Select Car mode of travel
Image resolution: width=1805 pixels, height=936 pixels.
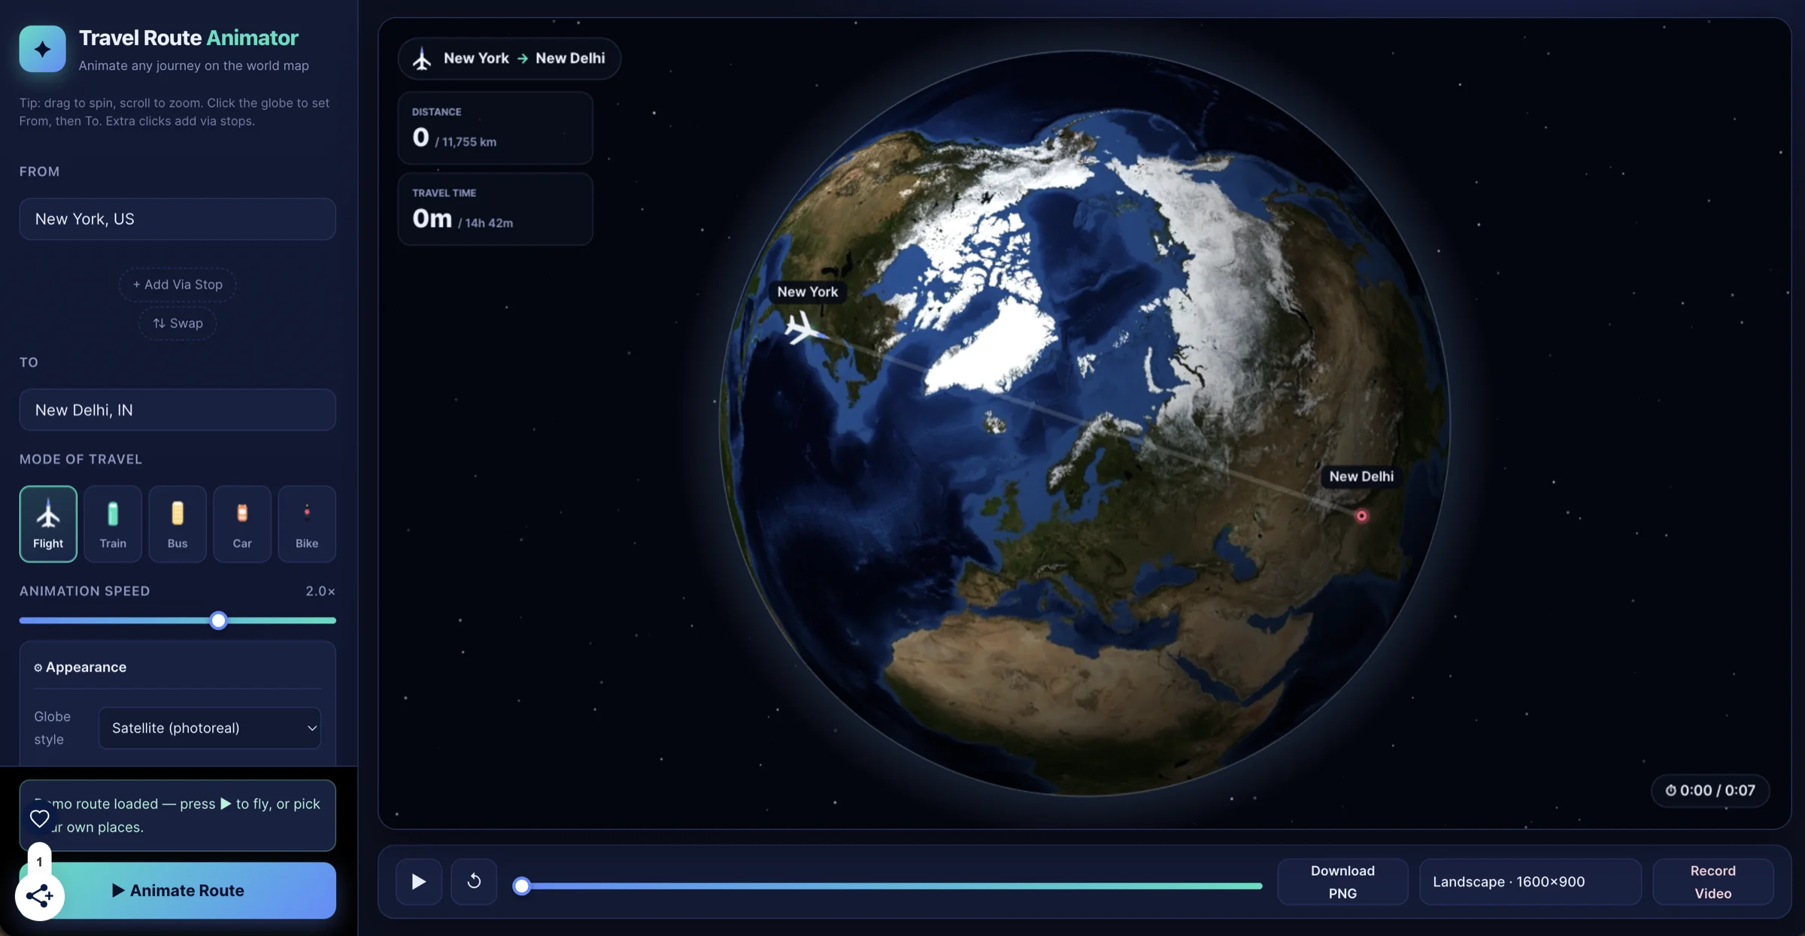point(242,524)
